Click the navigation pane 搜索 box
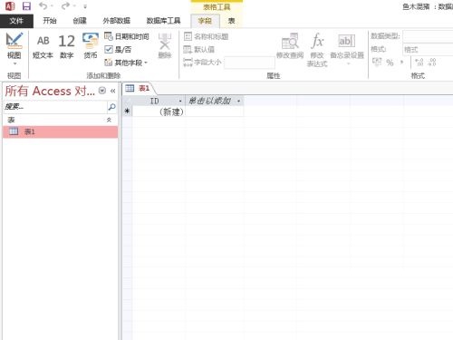This screenshot has height=340, width=453. (55, 106)
